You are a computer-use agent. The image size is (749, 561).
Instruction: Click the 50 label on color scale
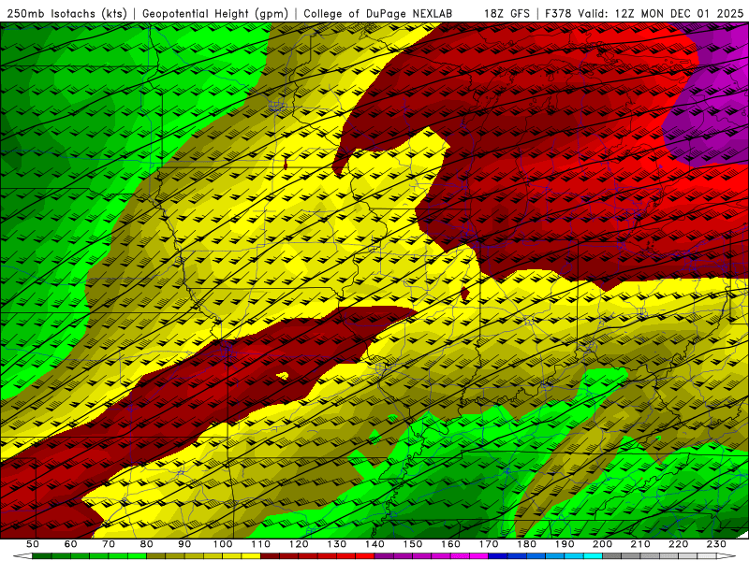[33, 544]
